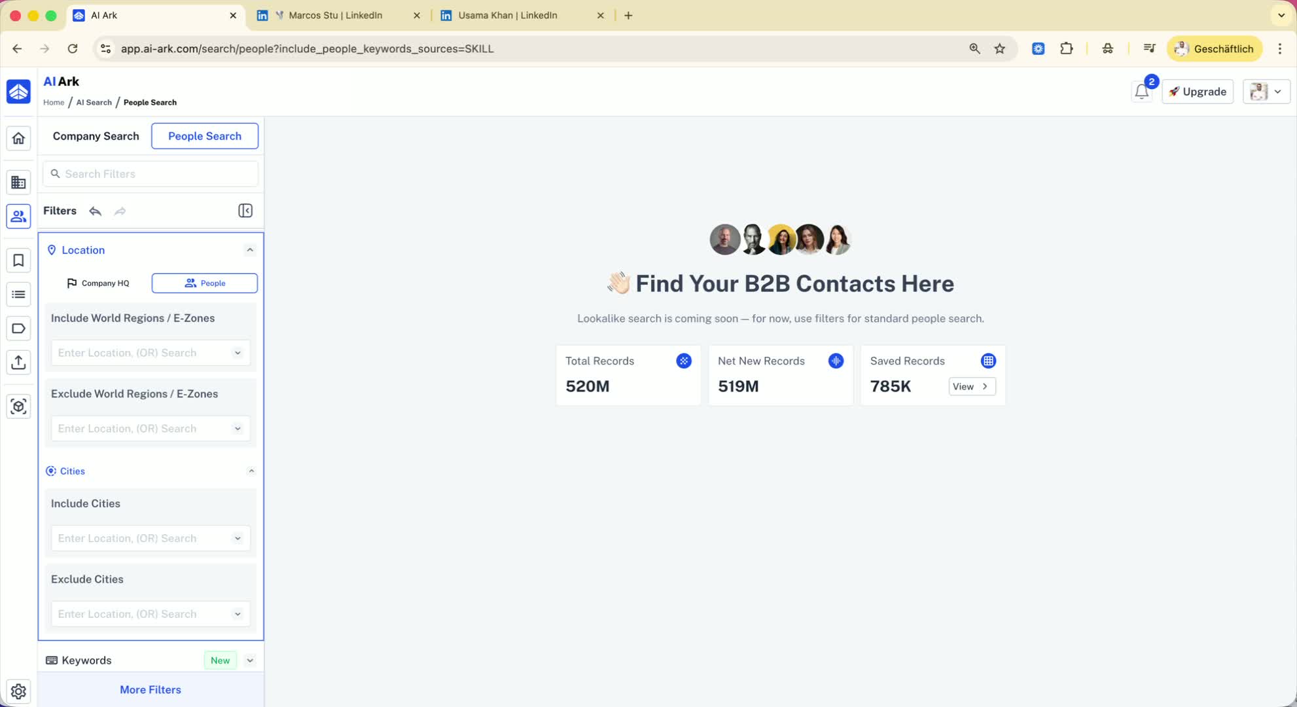
Task: Open settings gear at sidebar bottom
Action: click(18, 691)
